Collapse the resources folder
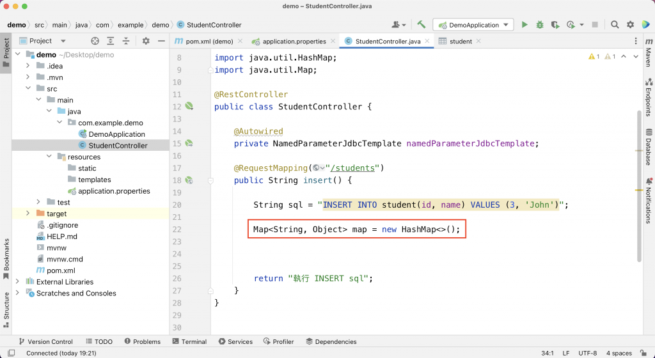The width and height of the screenshot is (655, 358). pyautogui.click(x=49, y=157)
